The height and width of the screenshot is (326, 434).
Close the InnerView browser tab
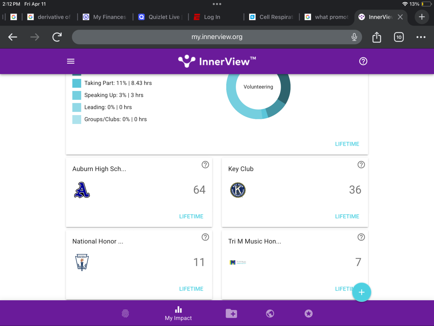[400, 17]
